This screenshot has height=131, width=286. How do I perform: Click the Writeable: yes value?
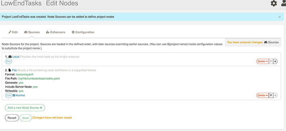[x=21, y=91]
